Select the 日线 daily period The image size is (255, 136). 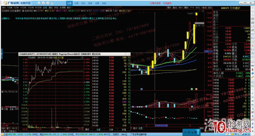pyautogui.click(x=45, y=8)
